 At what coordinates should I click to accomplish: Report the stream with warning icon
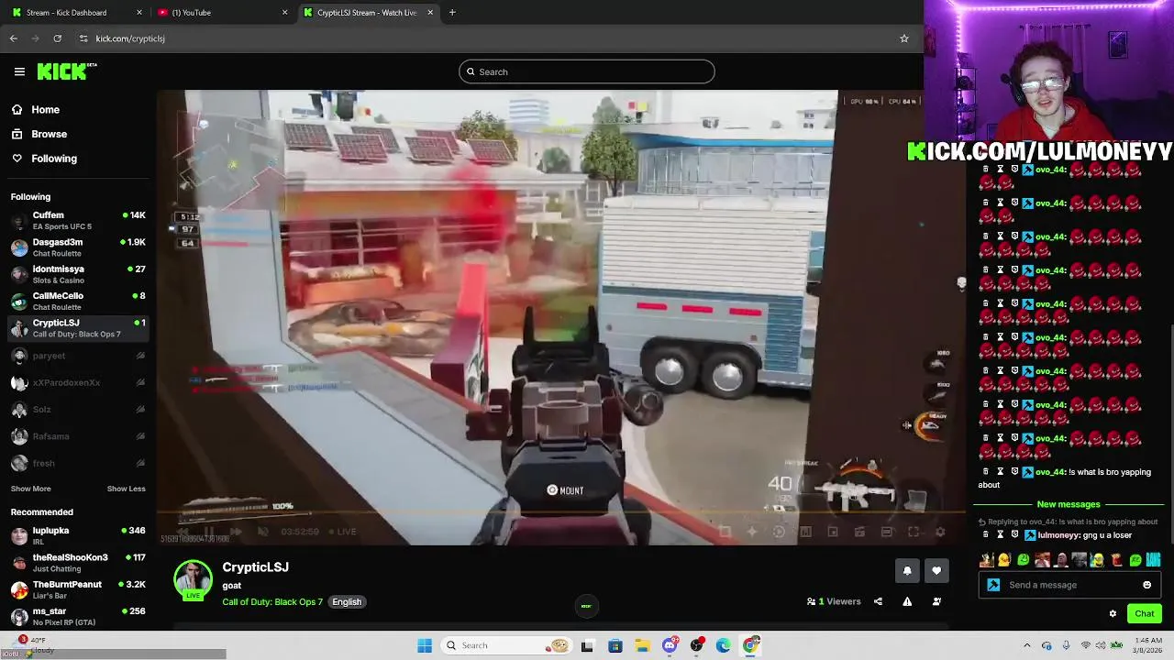907,601
